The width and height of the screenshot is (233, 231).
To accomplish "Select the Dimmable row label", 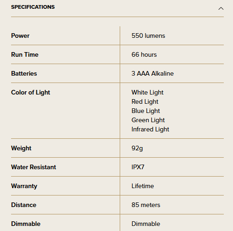I will pyautogui.click(x=26, y=224).
